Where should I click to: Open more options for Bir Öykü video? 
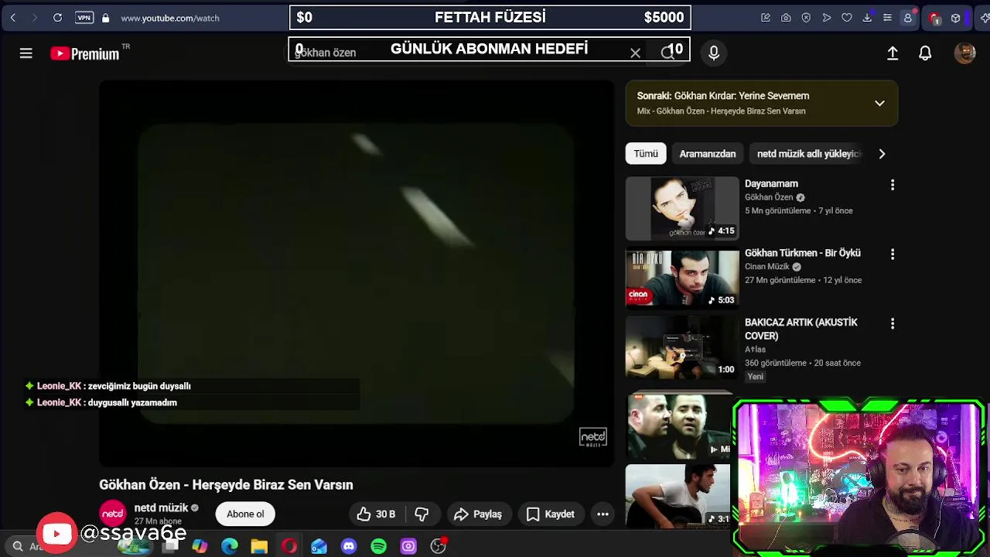(x=893, y=254)
